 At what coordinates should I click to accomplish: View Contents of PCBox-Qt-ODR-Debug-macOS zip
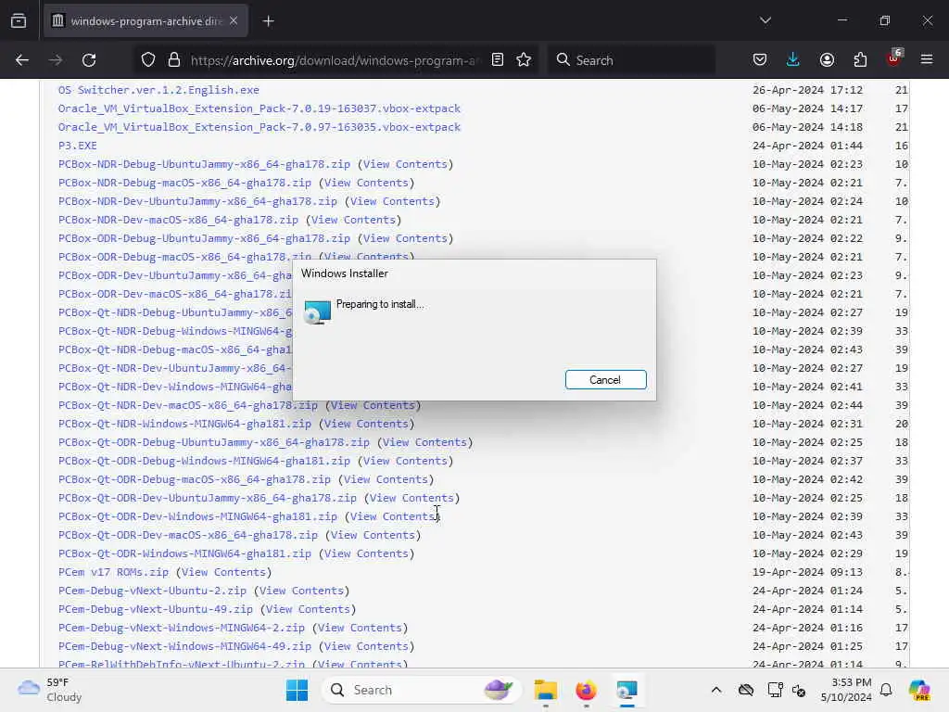(x=386, y=479)
